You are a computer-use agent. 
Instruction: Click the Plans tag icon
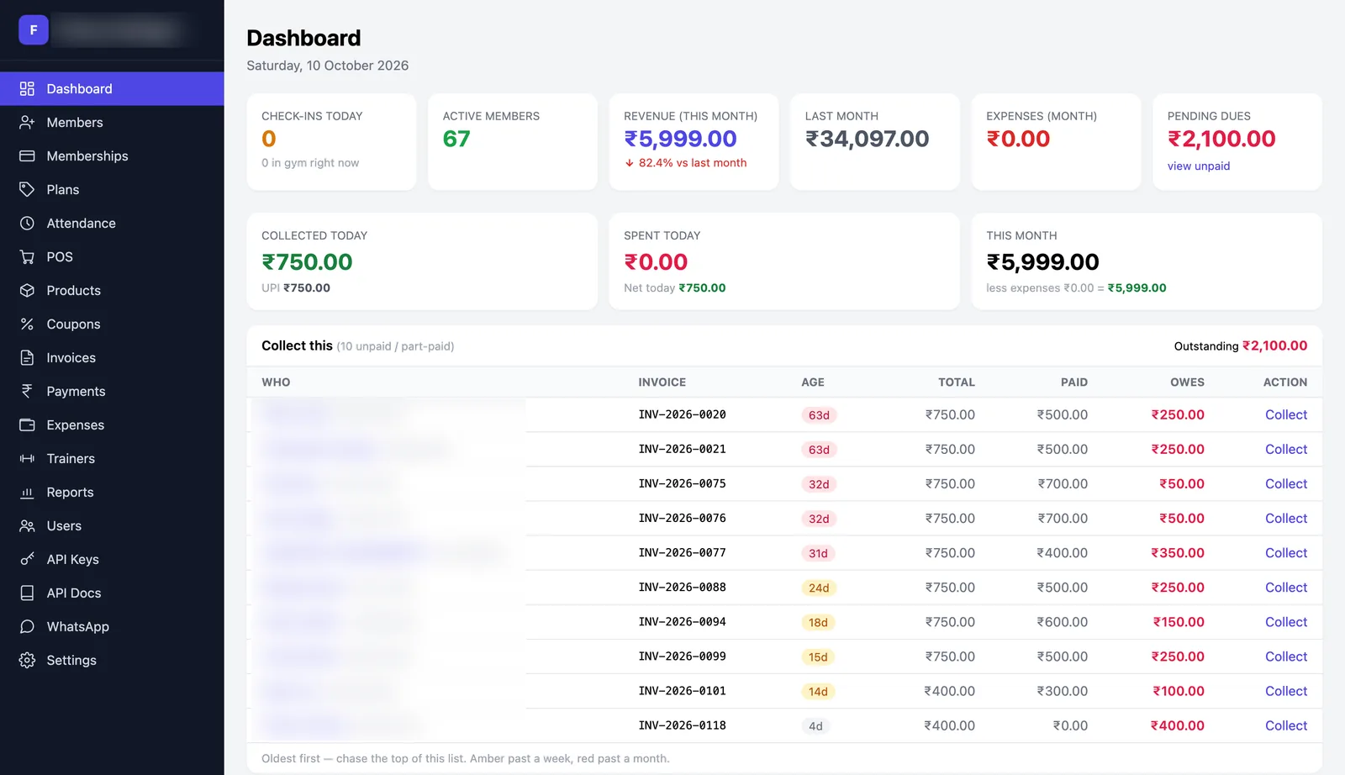[27, 189]
